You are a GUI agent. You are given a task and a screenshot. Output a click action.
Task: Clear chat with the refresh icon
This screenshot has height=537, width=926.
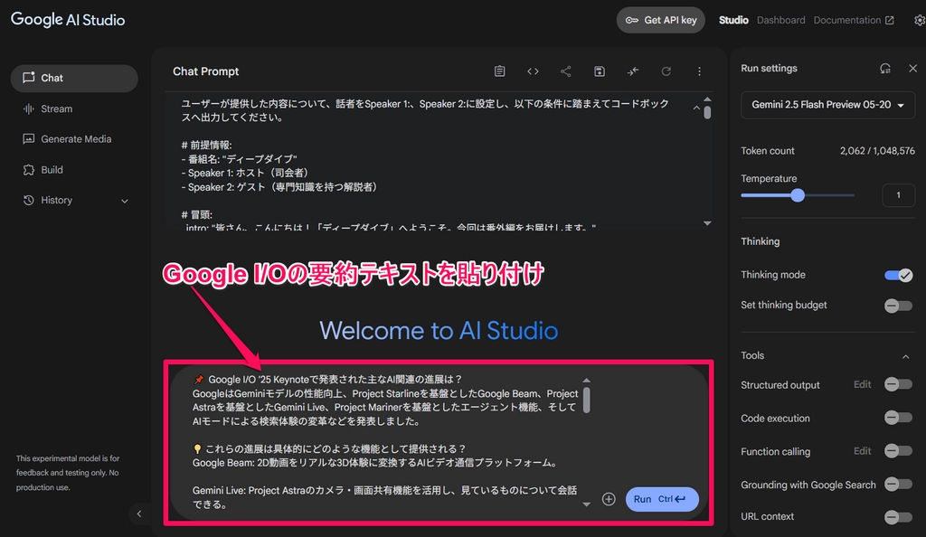click(666, 71)
